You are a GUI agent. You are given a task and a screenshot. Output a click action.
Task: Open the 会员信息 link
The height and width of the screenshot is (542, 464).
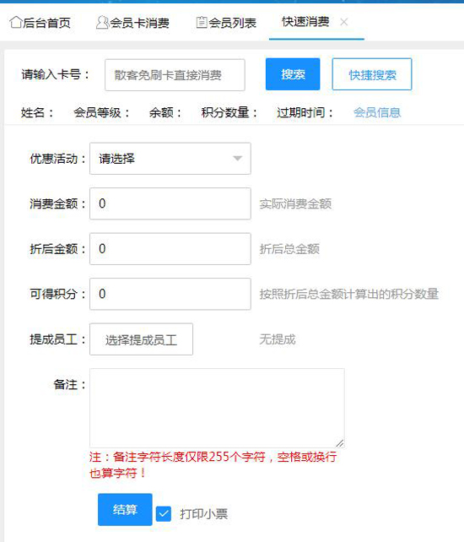pyautogui.click(x=377, y=112)
